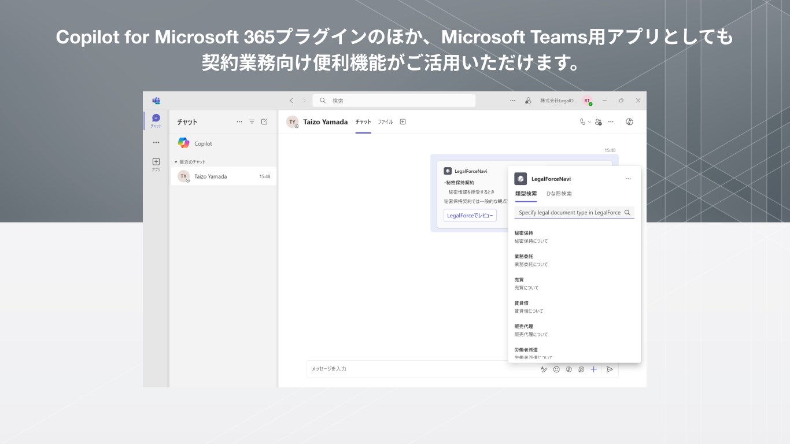
Task: Open the RT profile avatar menu
Action: pyautogui.click(x=587, y=101)
